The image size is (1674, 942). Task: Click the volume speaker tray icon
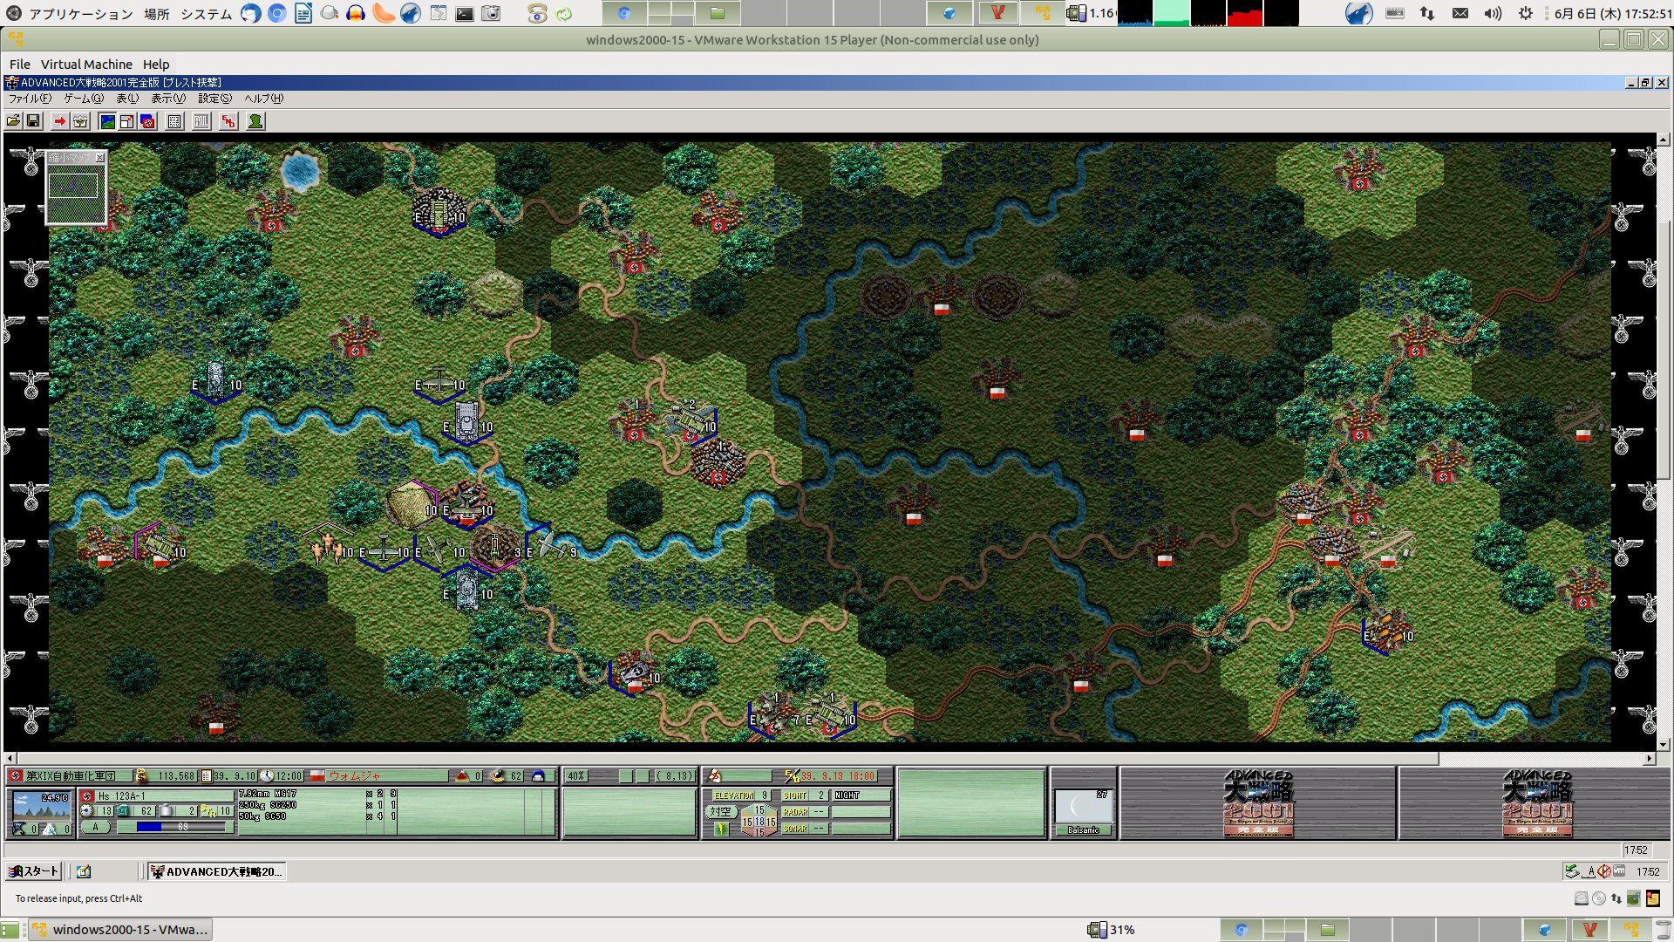(1493, 13)
